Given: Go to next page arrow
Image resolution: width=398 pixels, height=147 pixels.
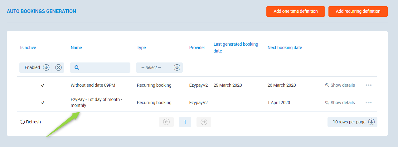Looking at the screenshot, I should (x=204, y=122).
